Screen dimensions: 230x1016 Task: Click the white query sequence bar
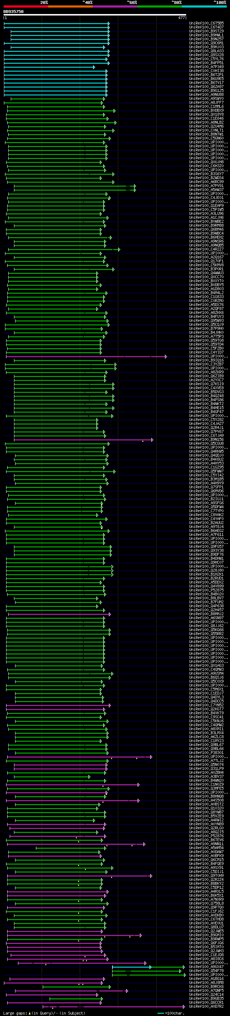[95, 15]
